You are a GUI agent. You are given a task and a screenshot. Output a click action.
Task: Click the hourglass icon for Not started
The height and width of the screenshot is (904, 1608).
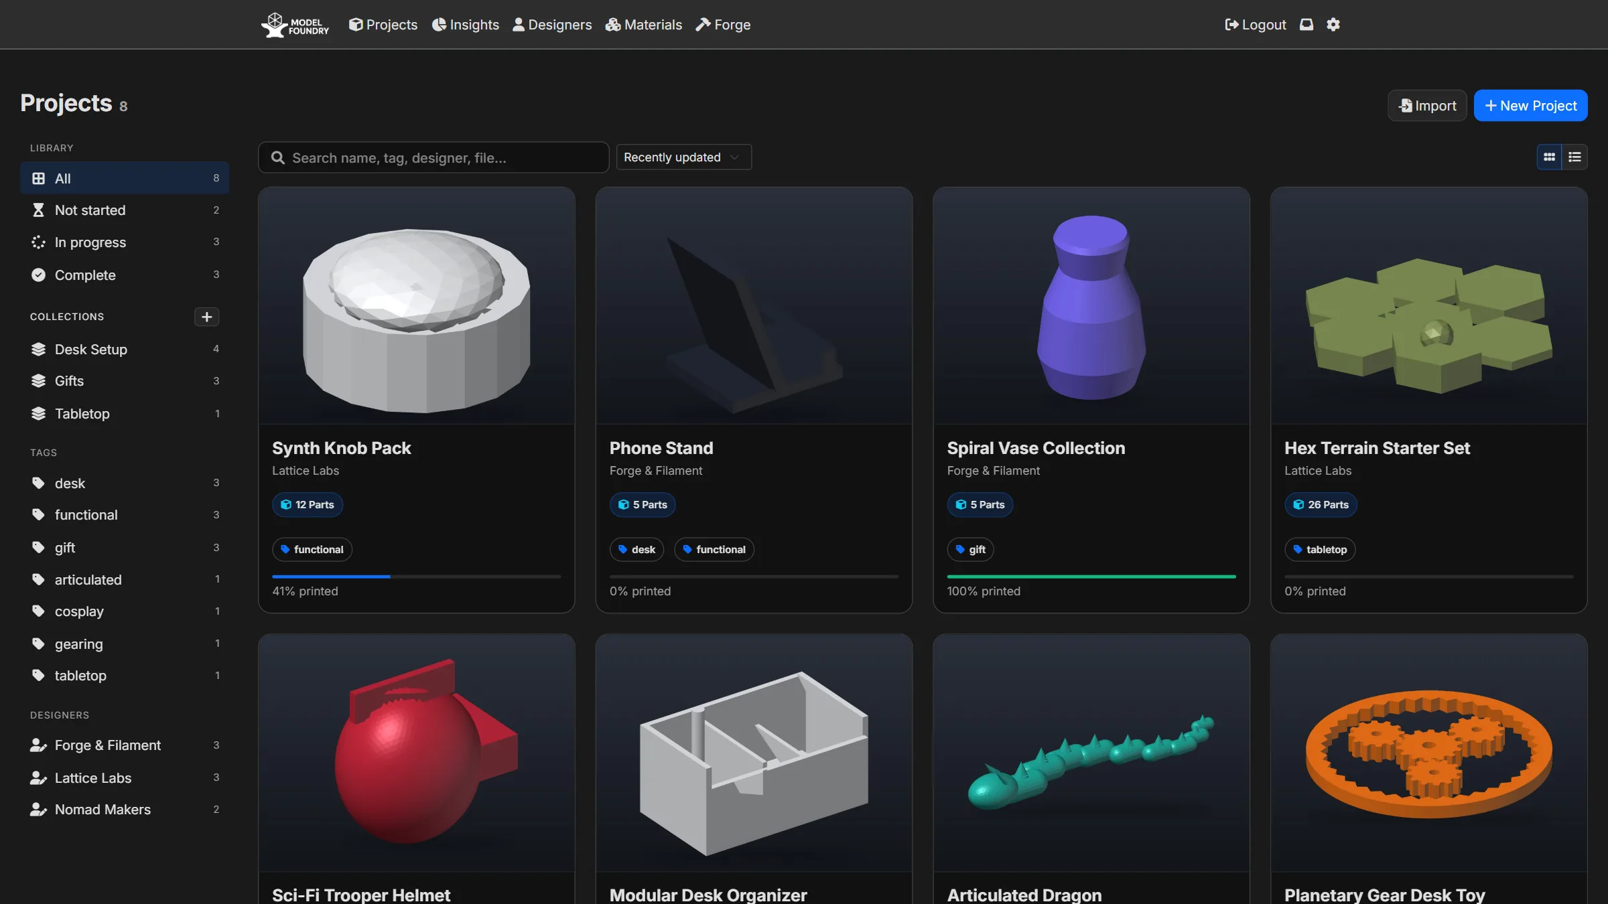pos(38,210)
